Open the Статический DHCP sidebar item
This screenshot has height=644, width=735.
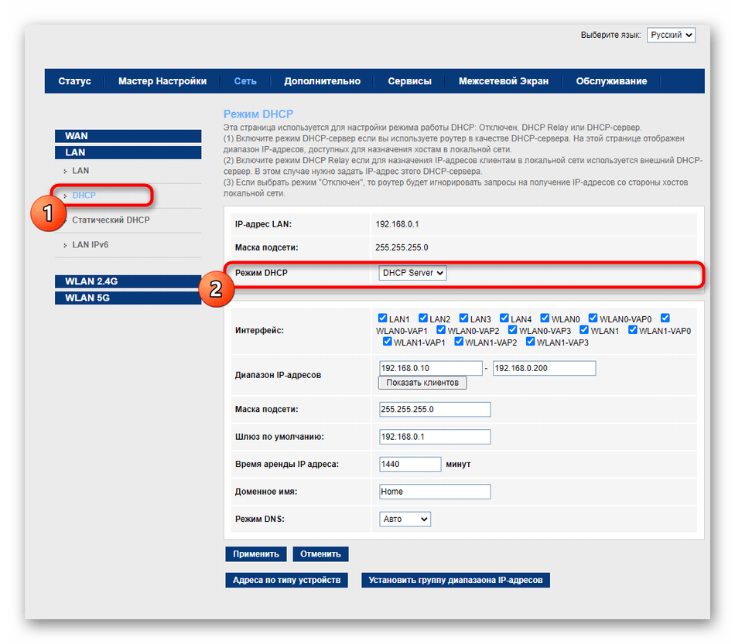(x=111, y=220)
